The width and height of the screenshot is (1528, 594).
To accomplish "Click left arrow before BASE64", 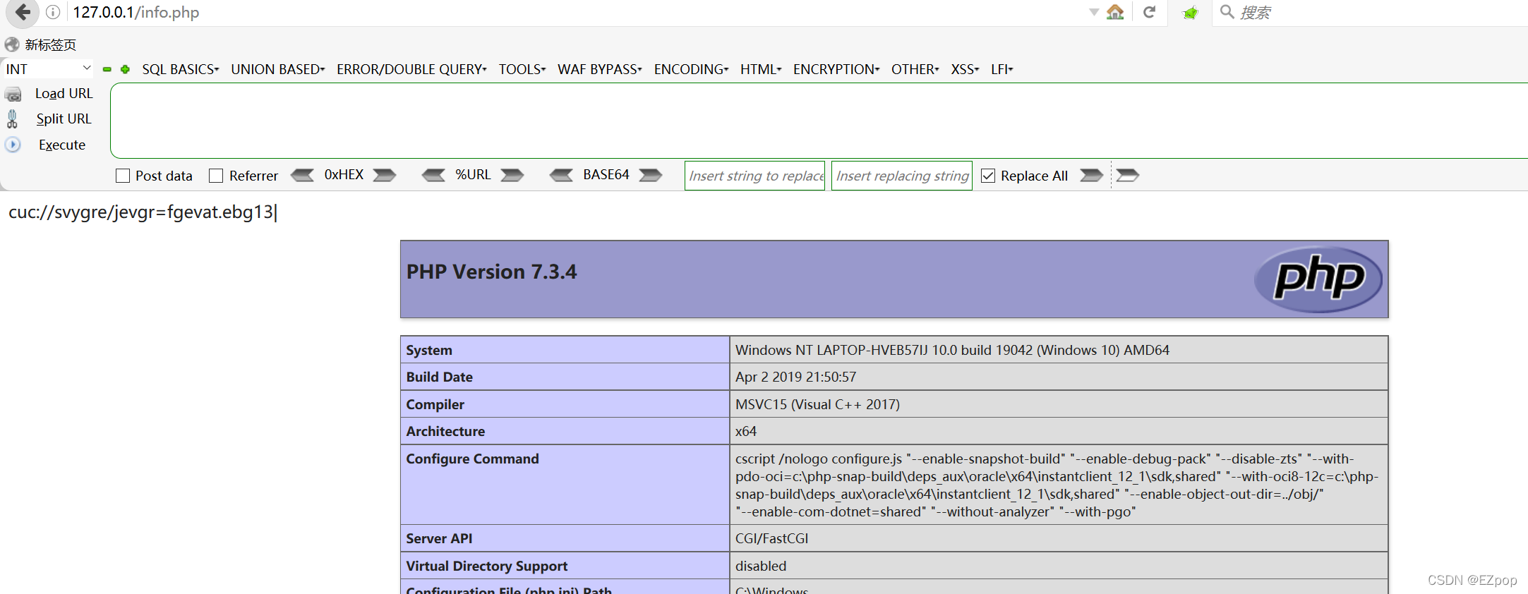I will pos(562,175).
